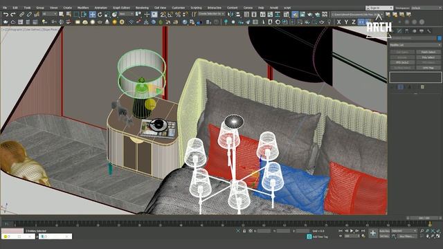Click the Align tool icon

238,14
